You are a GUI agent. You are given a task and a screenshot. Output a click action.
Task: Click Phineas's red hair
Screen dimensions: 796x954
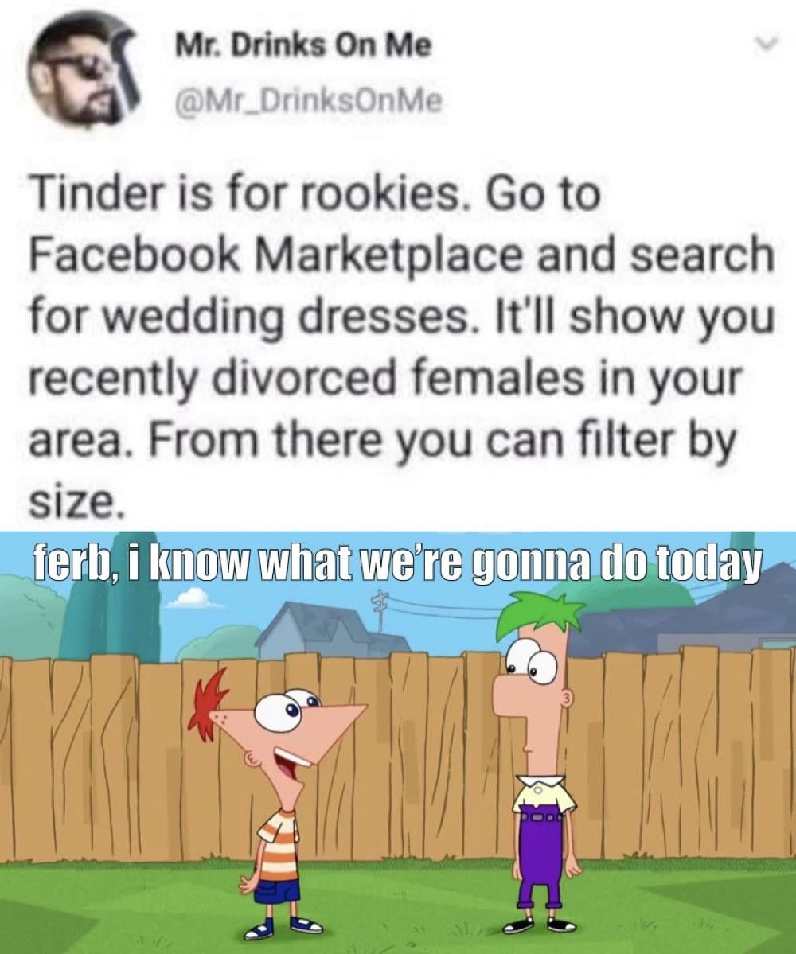(x=208, y=706)
